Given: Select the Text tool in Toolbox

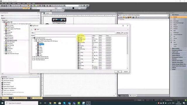Looking at the screenshot, I should 174,42.
